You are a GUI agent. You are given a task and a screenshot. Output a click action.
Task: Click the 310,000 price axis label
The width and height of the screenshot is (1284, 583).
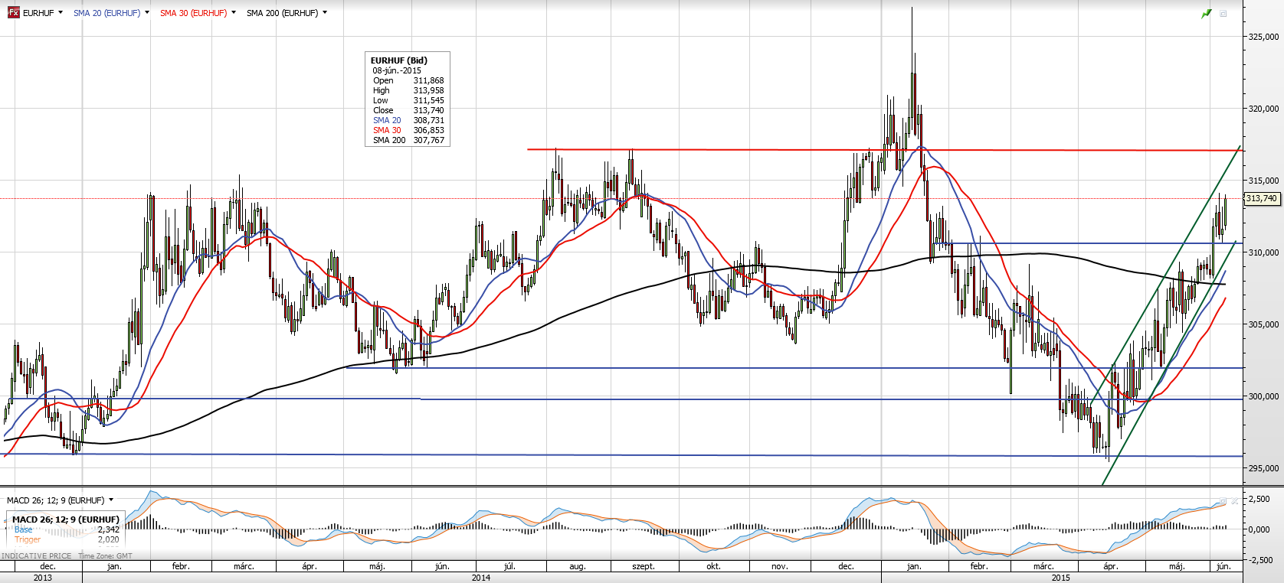click(x=1263, y=252)
